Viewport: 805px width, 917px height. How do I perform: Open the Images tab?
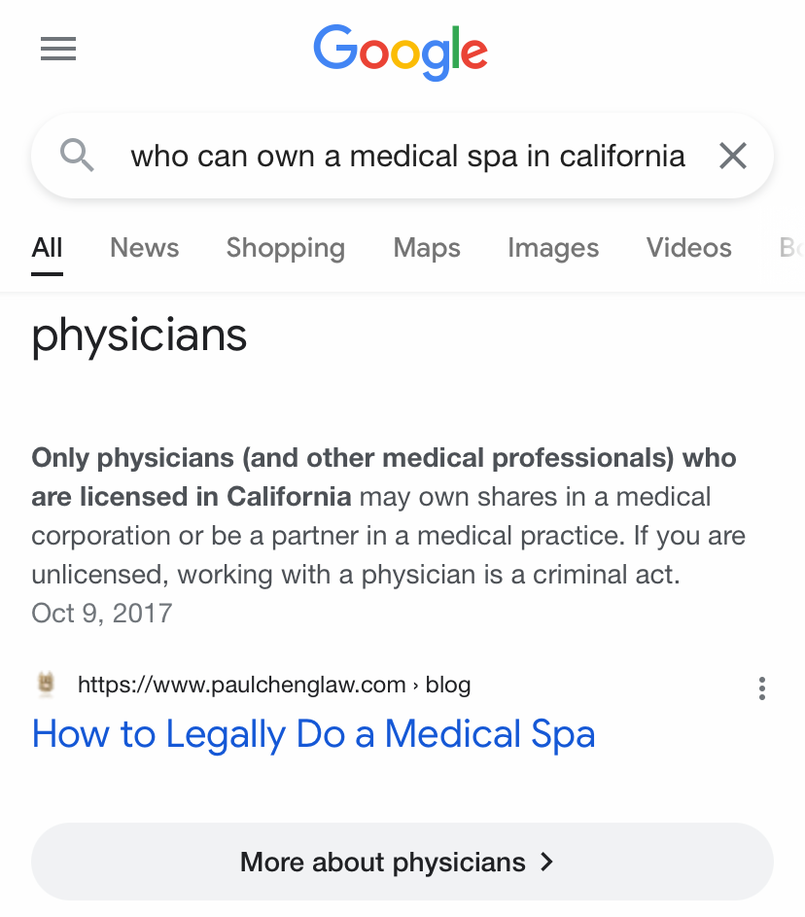[553, 248]
